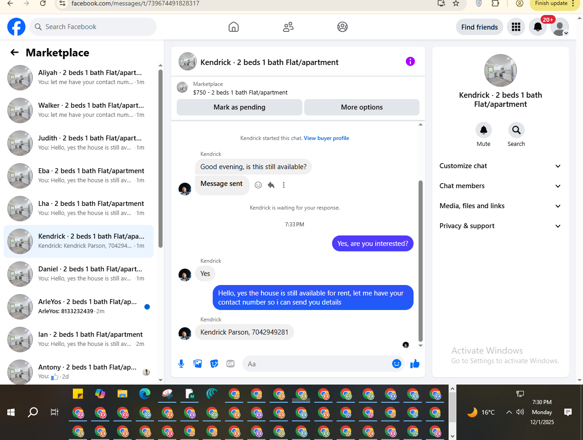This screenshot has height=440, width=583.
Task: Click the chat messages scrollbar
Action: click(420, 260)
